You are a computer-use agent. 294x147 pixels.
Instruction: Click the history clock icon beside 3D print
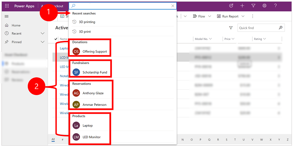tap(74, 32)
